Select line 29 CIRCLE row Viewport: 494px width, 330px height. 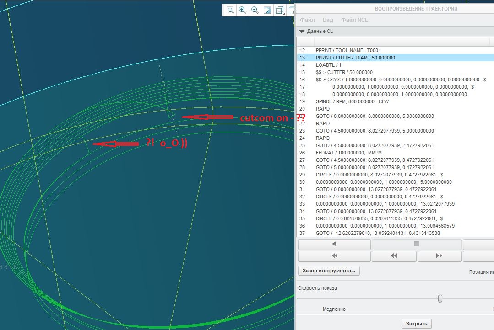(x=396, y=175)
